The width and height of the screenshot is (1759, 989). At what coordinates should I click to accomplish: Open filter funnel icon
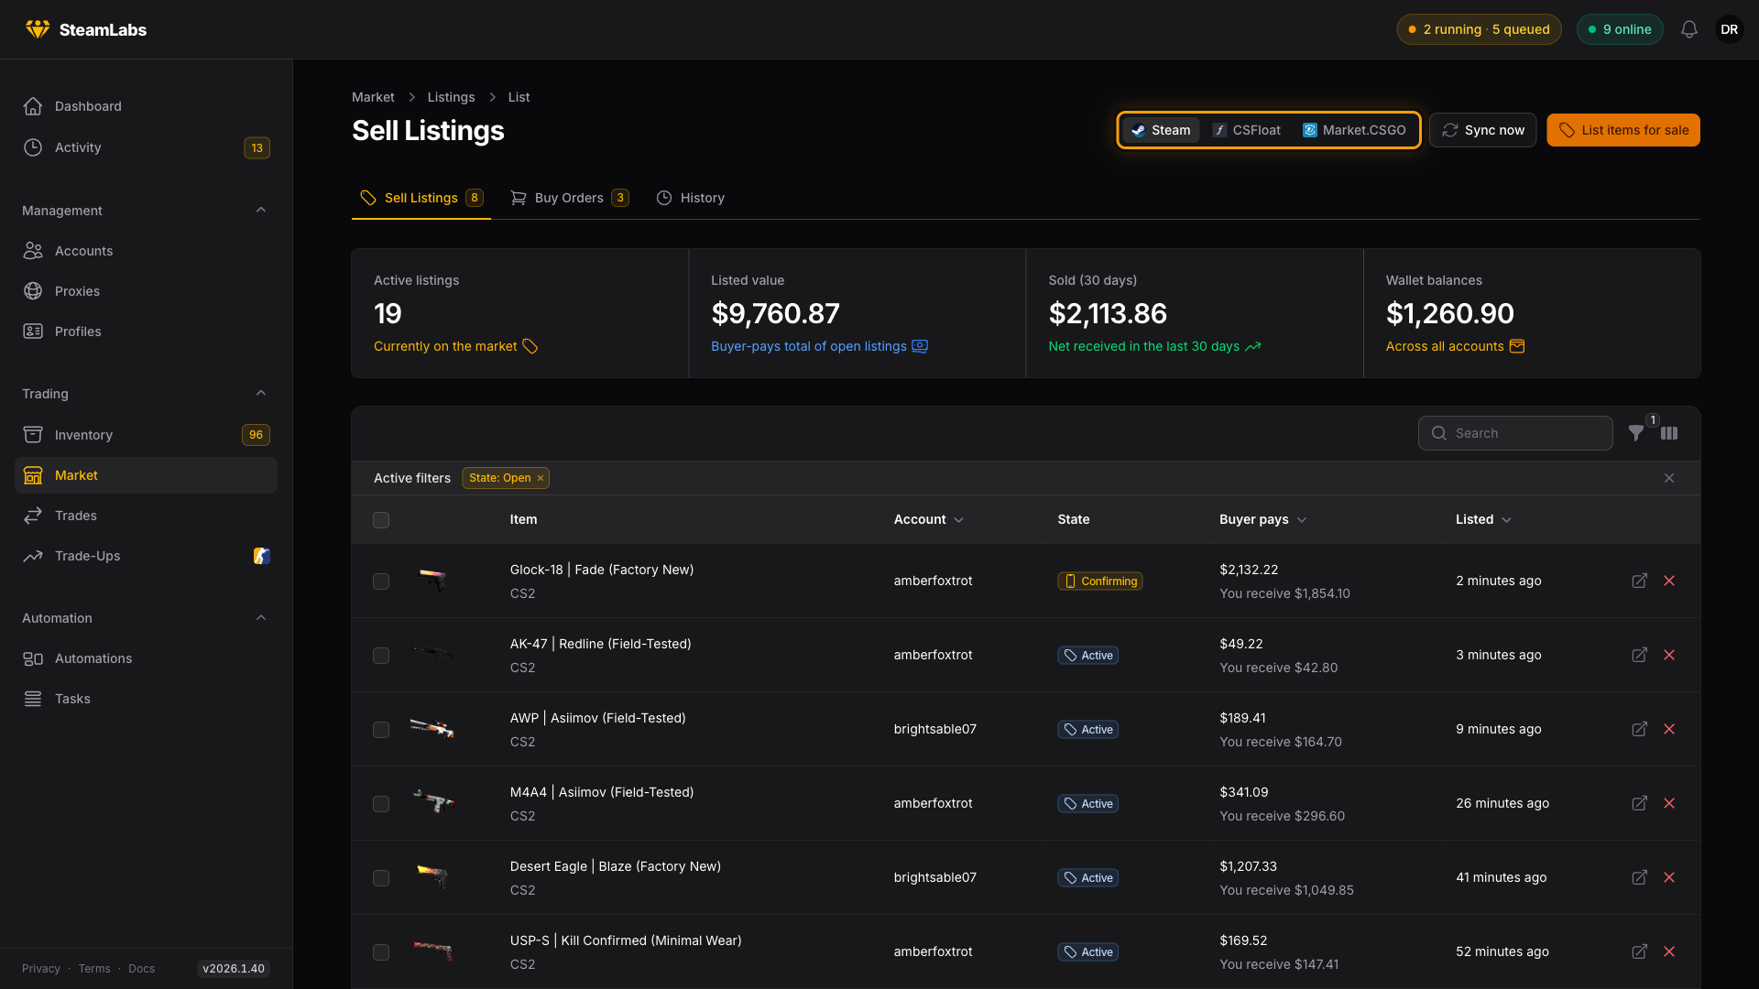[1636, 433]
